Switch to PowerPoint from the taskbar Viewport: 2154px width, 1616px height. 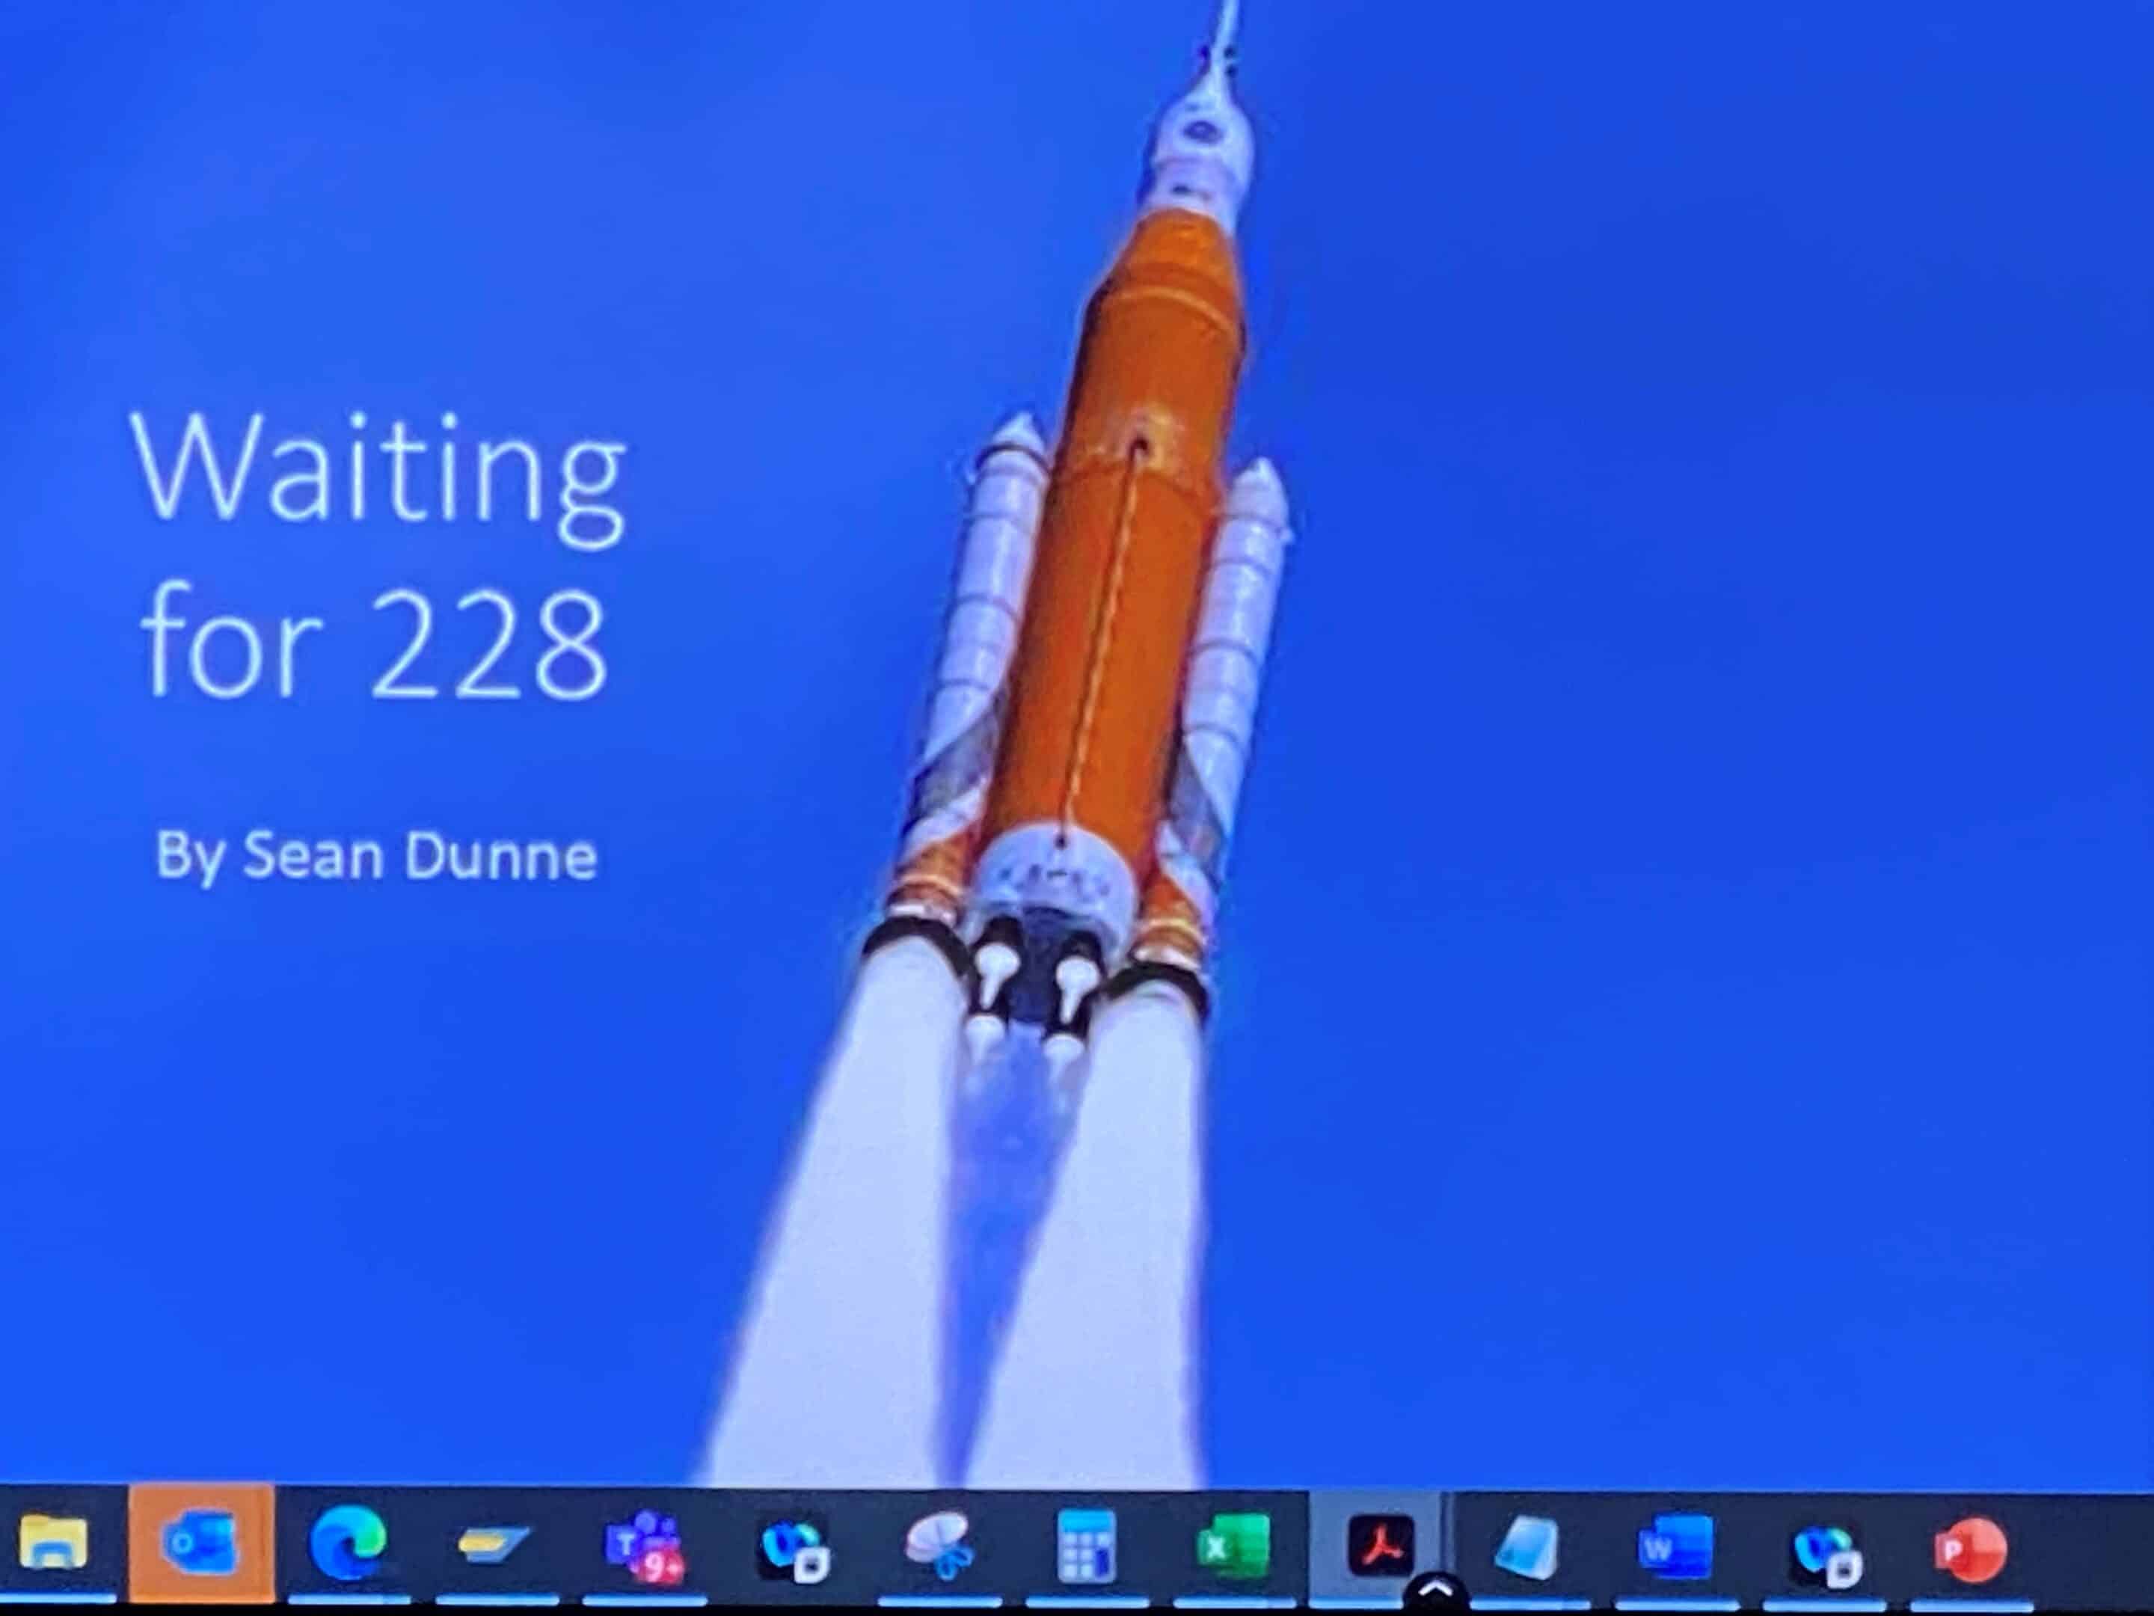pos(1970,1549)
